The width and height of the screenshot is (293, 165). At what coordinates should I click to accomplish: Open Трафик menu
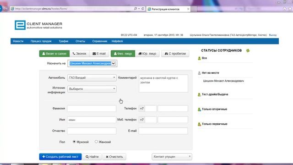[x=64, y=41]
